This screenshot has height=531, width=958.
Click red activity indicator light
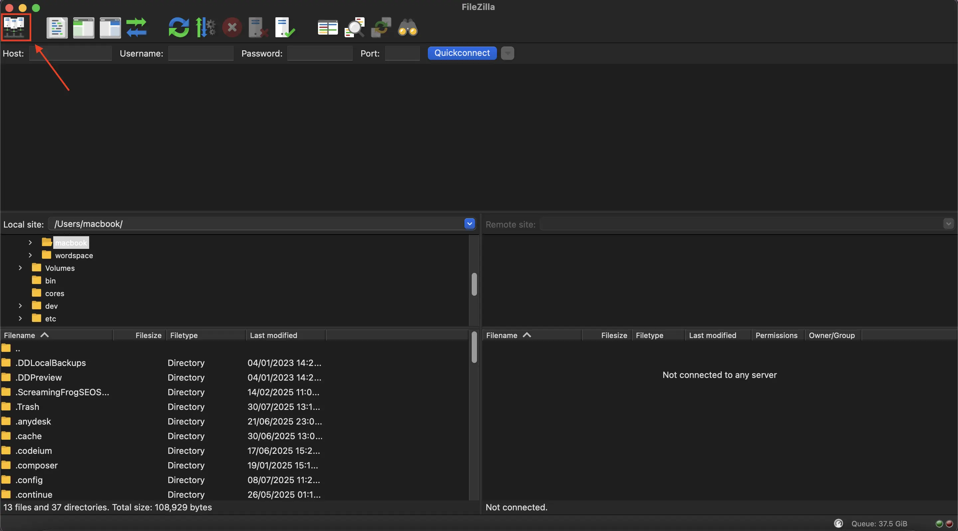[x=949, y=523]
